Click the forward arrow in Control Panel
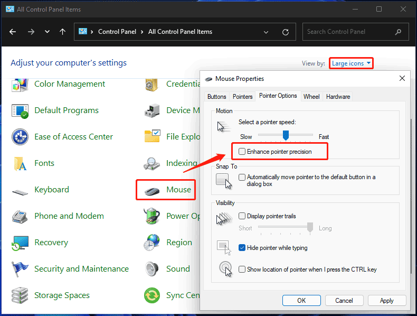The image size is (417, 316). coord(31,32)
